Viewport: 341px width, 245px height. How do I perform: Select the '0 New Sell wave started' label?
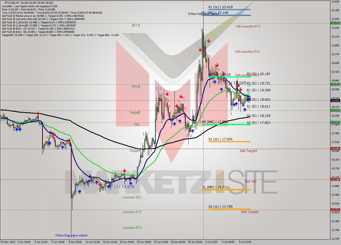pos(204,14)
